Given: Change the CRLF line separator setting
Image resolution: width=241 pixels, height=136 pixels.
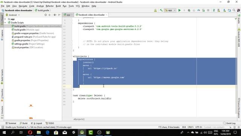Looking at the screenshot, I should 191,127.
